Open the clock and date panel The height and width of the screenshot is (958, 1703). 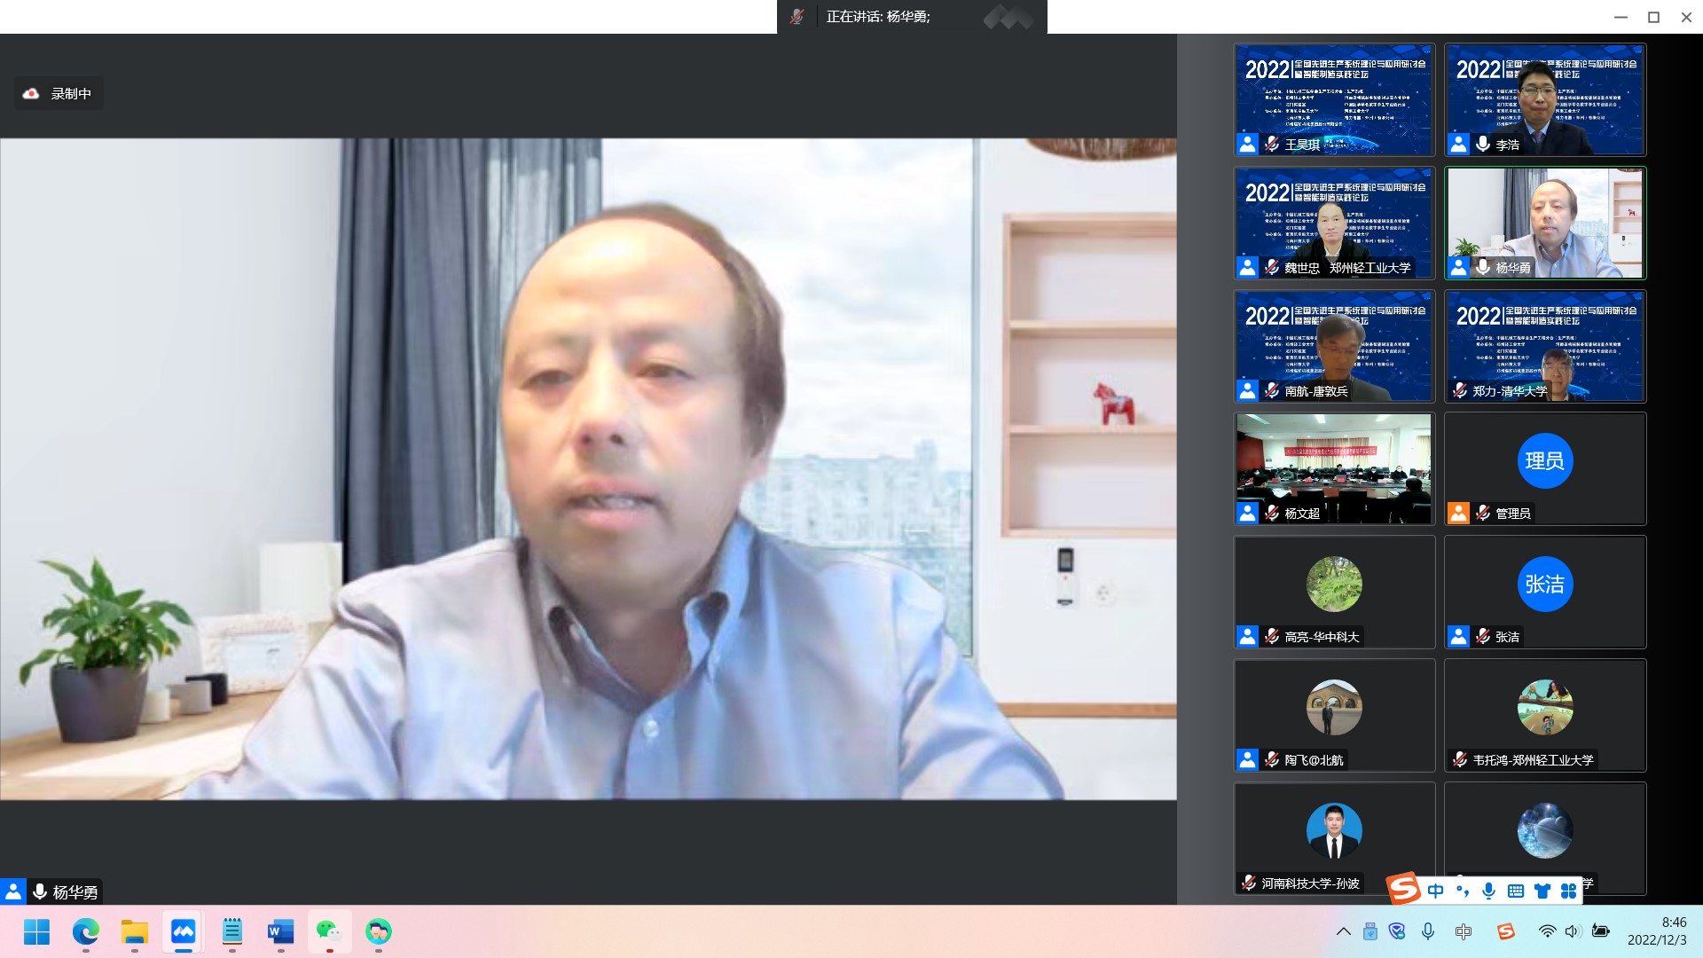click(x=1657, y=931)
